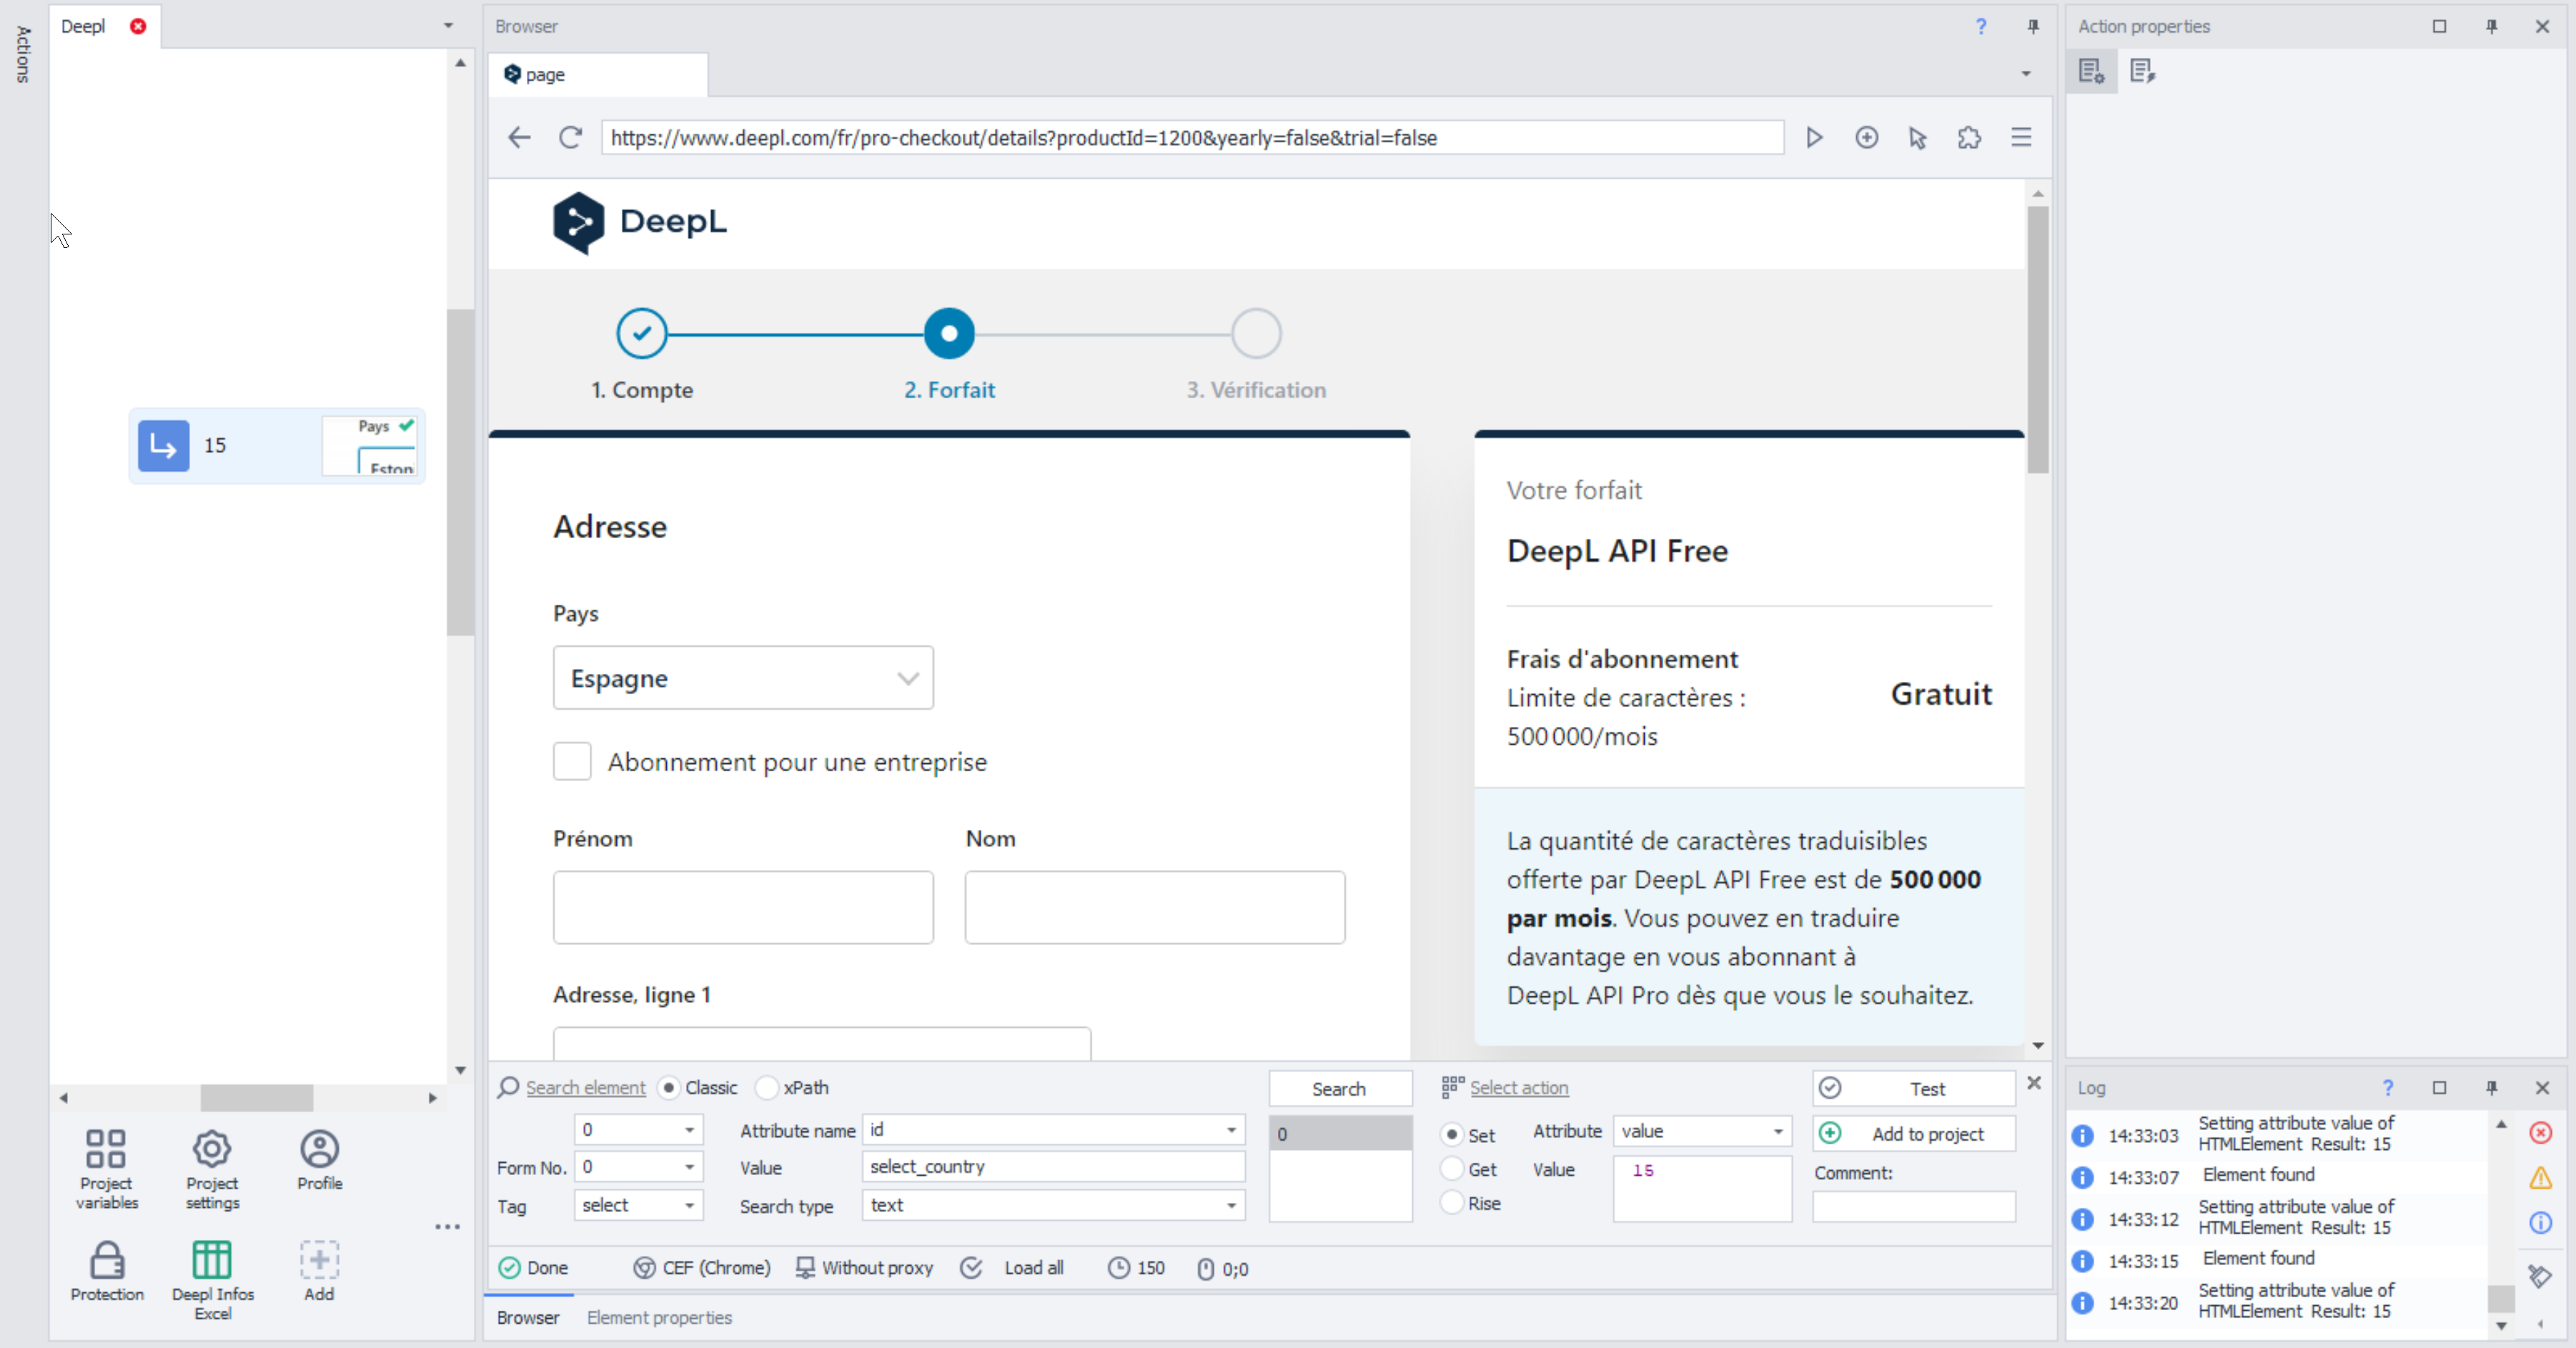2576x1348 pixels.
Task: Filter log by errors red icon
Action: tap(2540, 1133)
